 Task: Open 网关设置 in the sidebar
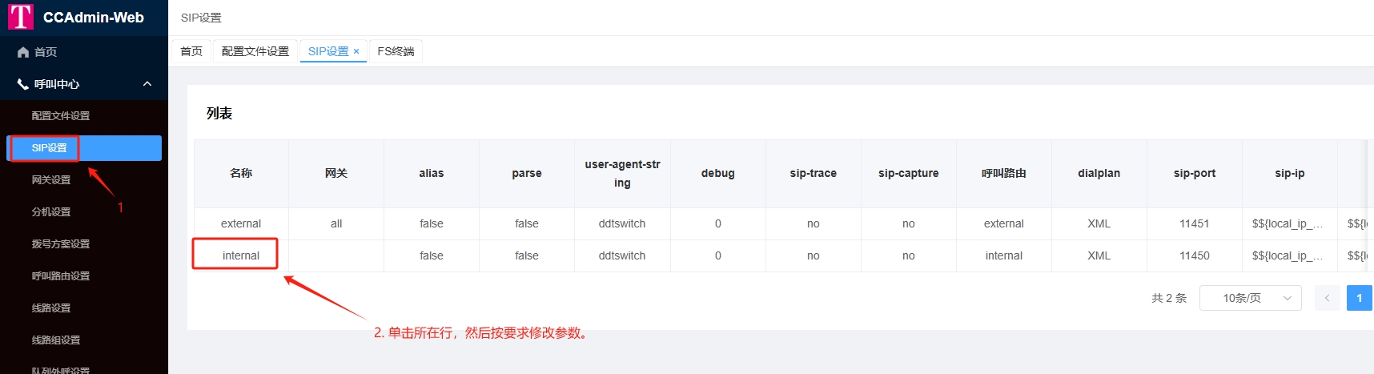pos(51,180)
